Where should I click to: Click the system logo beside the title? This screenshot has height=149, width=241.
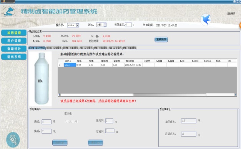pos(9,11)
